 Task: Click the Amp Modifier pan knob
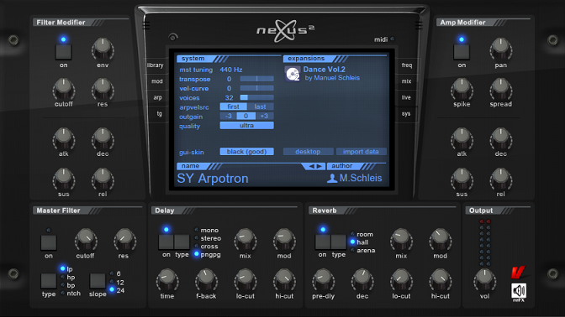[501, 49]
